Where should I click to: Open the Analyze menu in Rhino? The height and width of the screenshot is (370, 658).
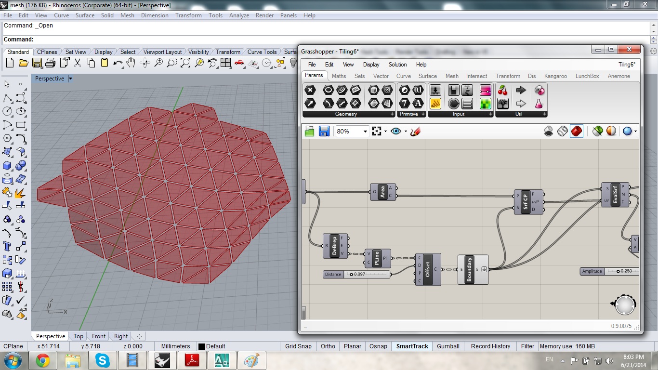tap(239, 15)
